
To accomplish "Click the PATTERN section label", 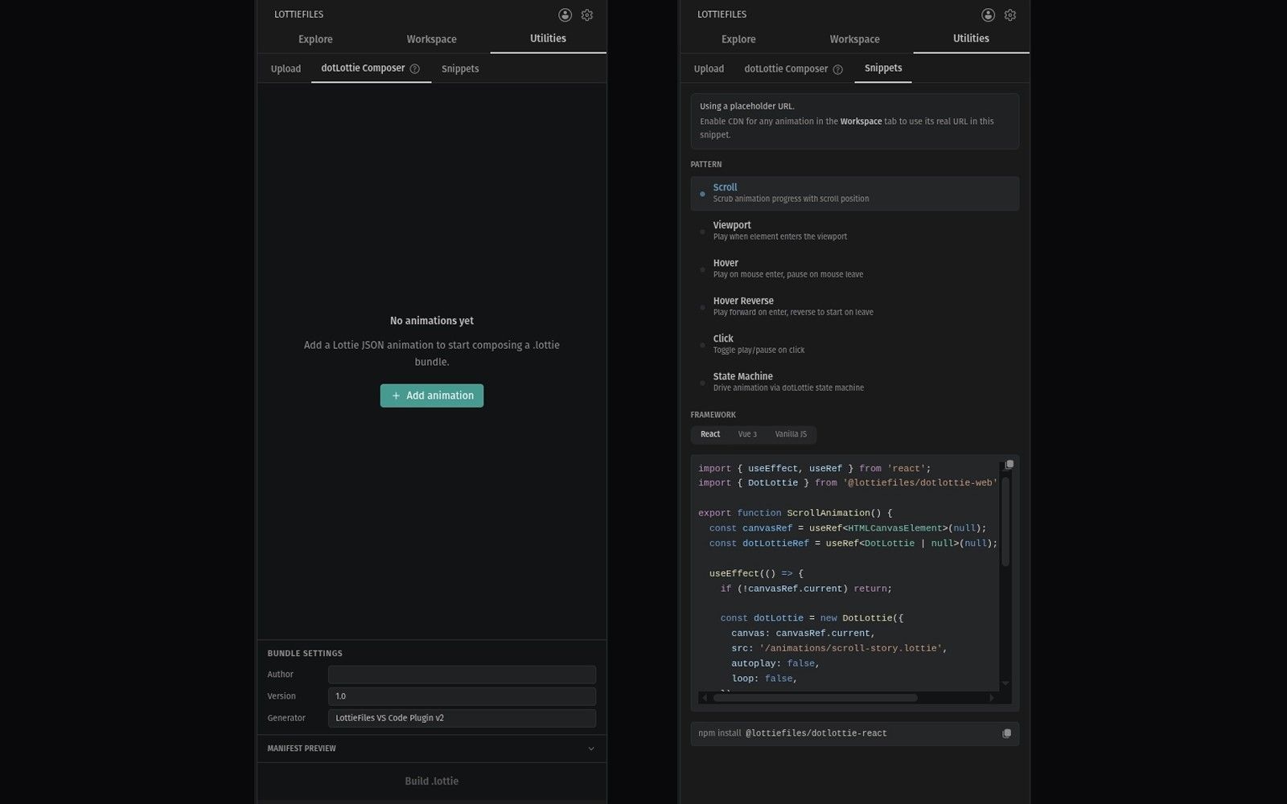I will tap(705, 165).
